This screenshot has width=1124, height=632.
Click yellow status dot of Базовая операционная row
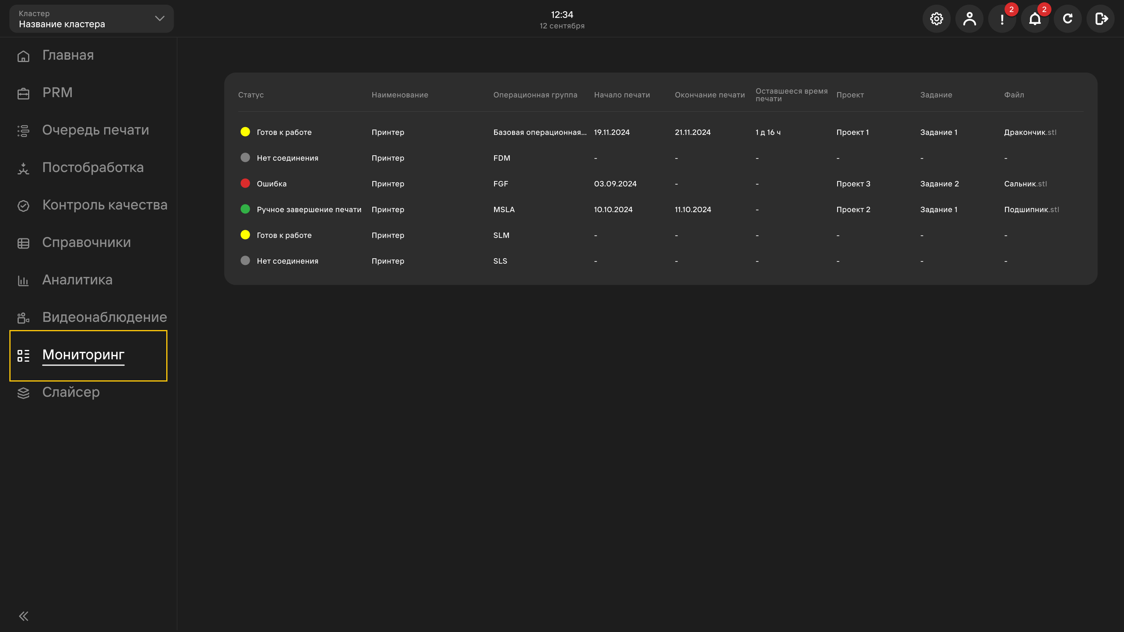[245, 132]
